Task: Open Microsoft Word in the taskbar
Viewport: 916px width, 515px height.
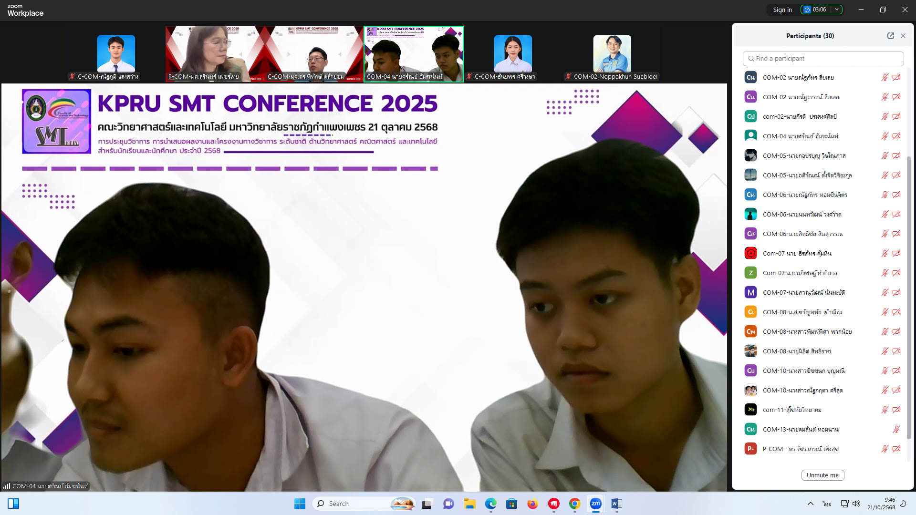Action: click(x=616, y=504)
